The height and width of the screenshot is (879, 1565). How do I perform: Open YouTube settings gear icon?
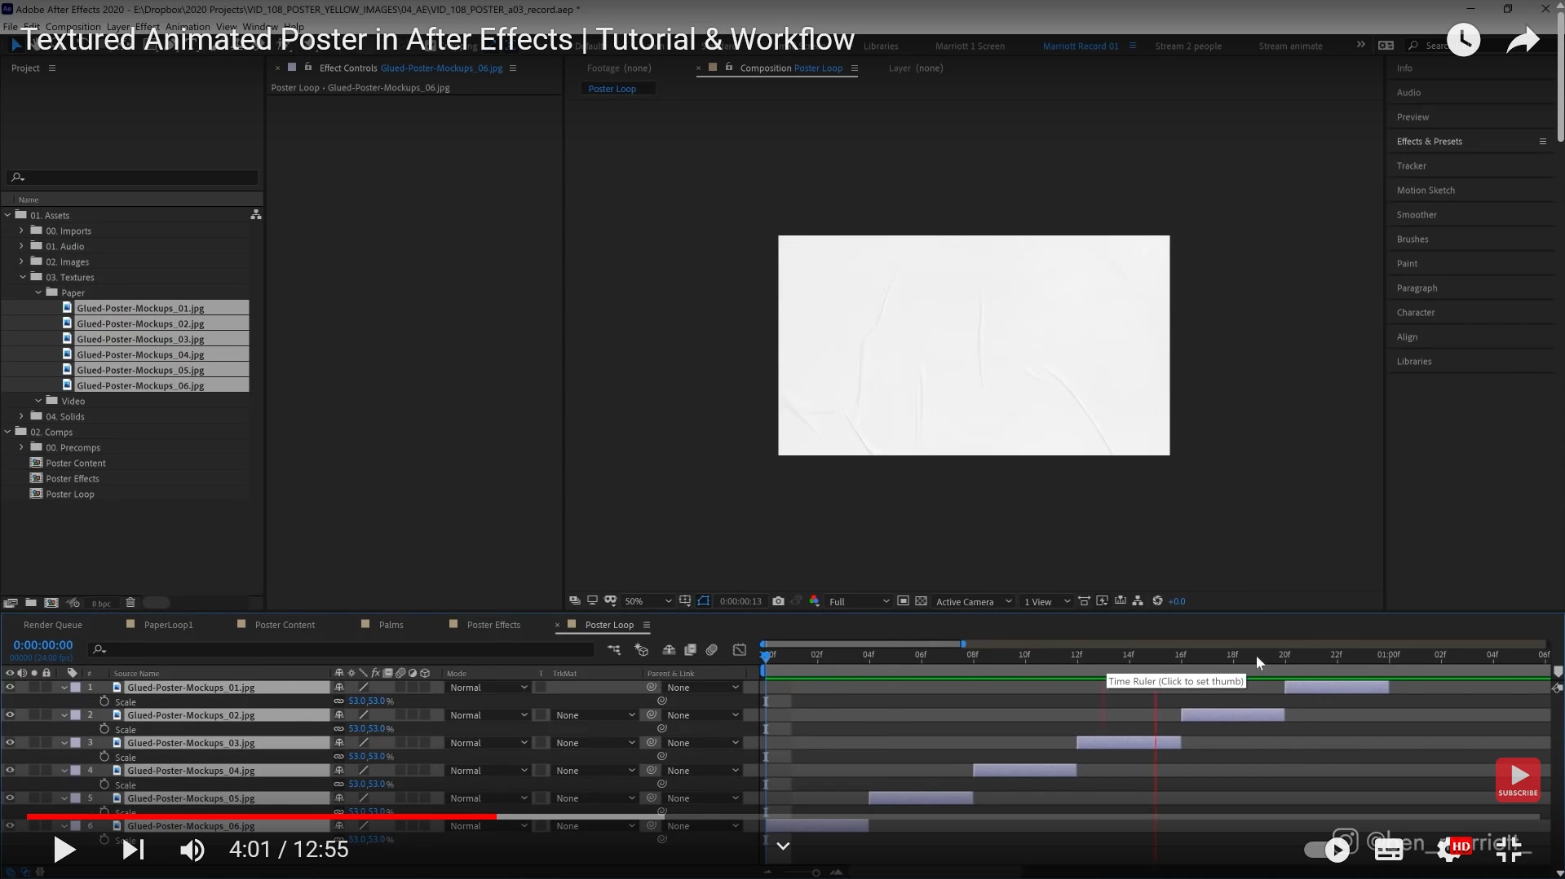pyautogui.click(x=1448, y=850)
